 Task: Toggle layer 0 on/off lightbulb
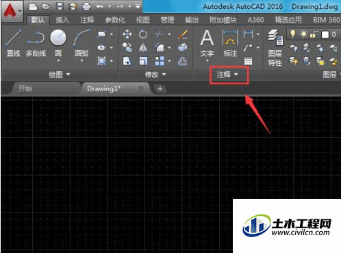click(292, 34)
